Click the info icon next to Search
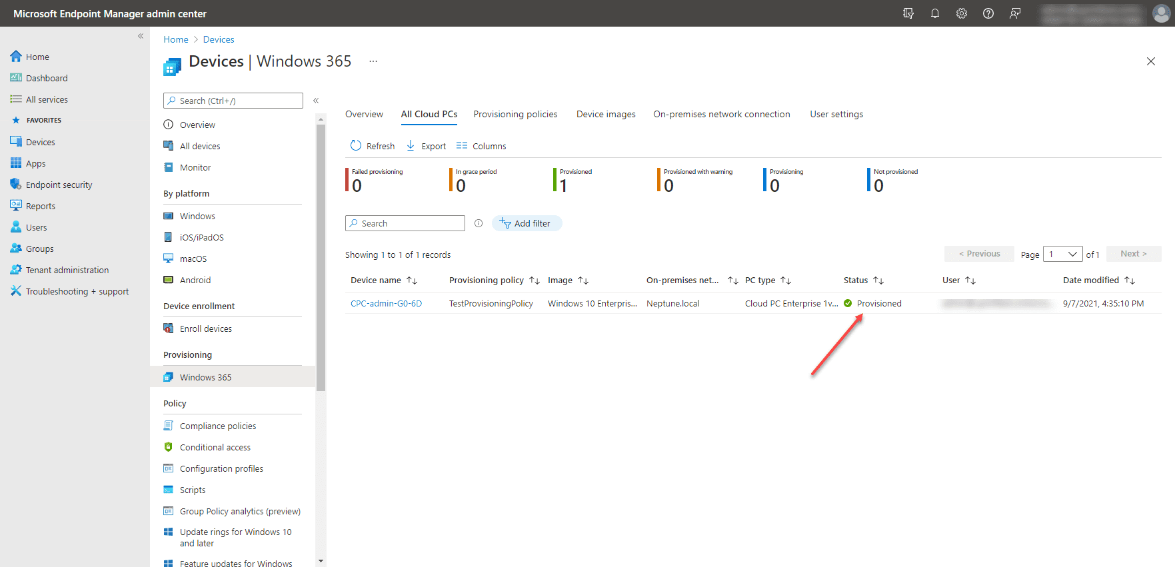This screenshot has width=1175, height=567. [x=479, y=223]
